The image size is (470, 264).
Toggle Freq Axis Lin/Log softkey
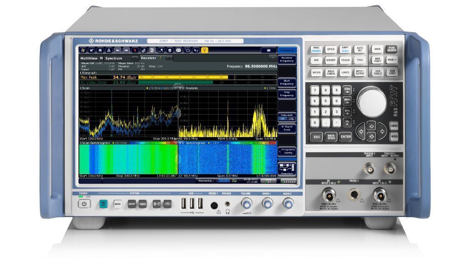286,116
